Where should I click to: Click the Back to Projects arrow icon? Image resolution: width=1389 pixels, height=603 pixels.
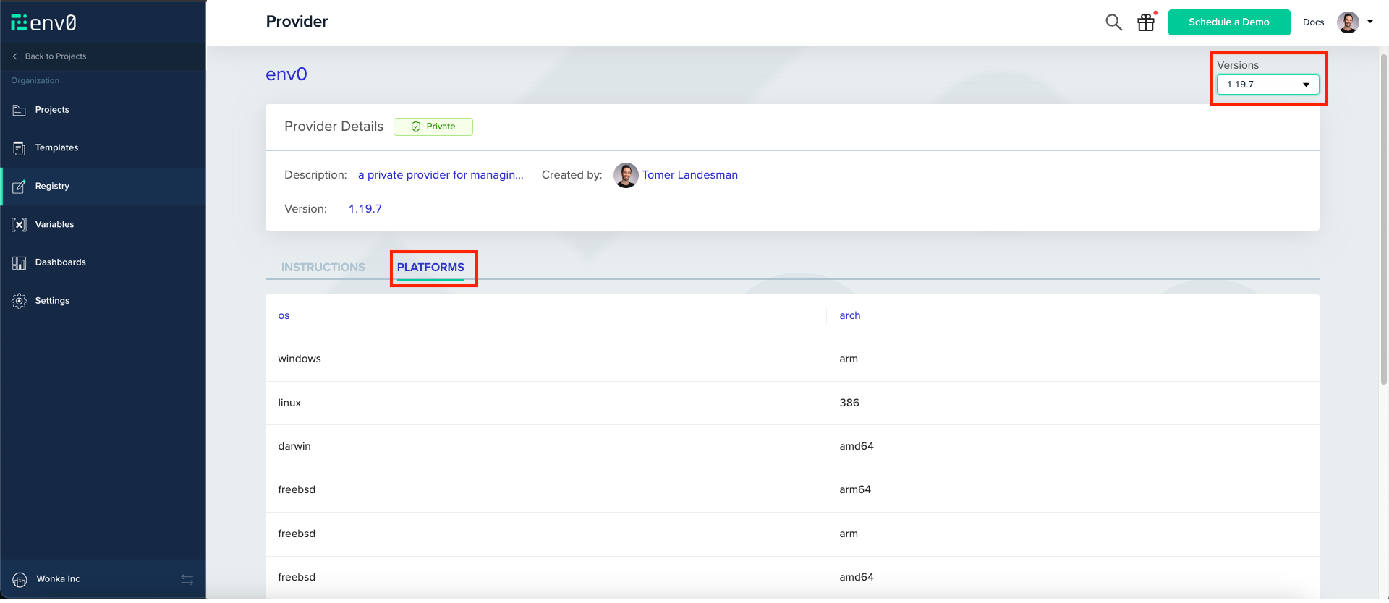(x=14, y=56)
